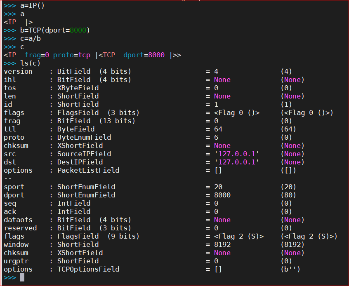Click the 'ttl' field name

[10, 129]
